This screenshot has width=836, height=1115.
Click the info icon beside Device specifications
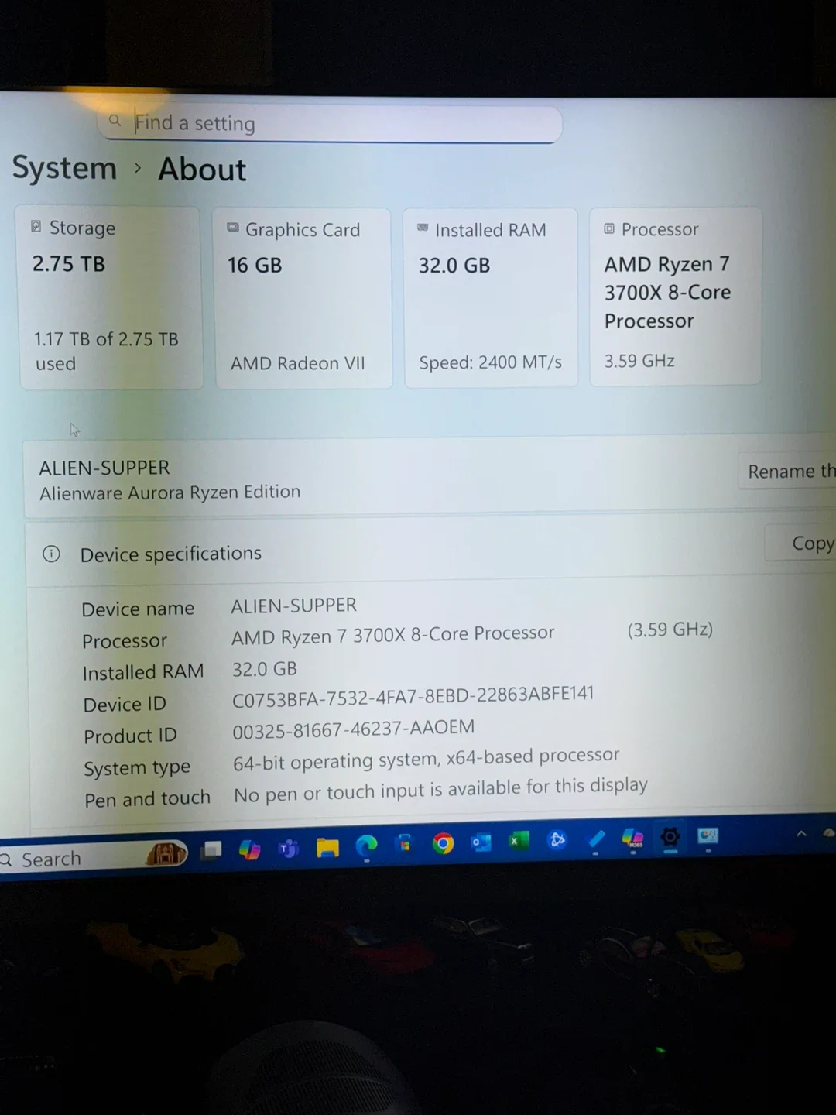point(51,554)
